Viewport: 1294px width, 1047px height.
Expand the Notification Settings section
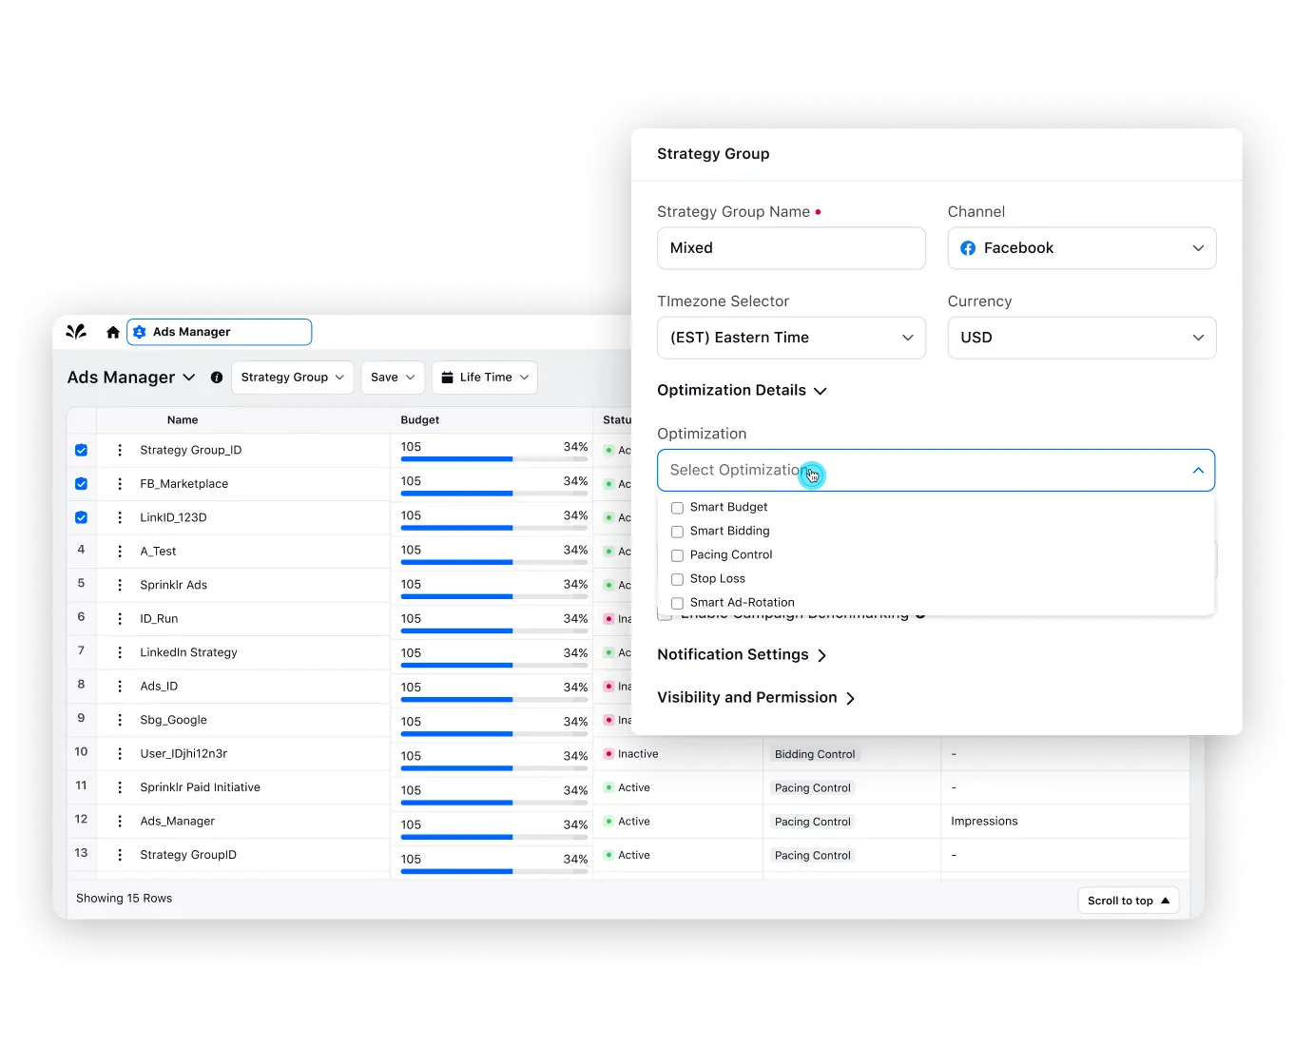click(x=822, y=655)
